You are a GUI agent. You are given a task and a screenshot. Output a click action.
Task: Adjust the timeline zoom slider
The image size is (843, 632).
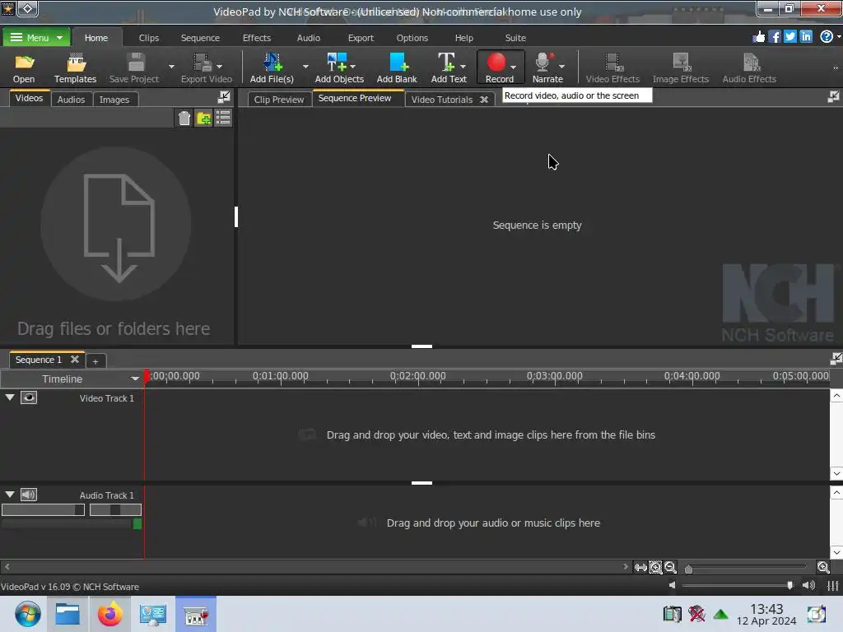tap(746, 568)
